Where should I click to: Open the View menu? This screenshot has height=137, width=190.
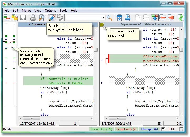point(38,11)
